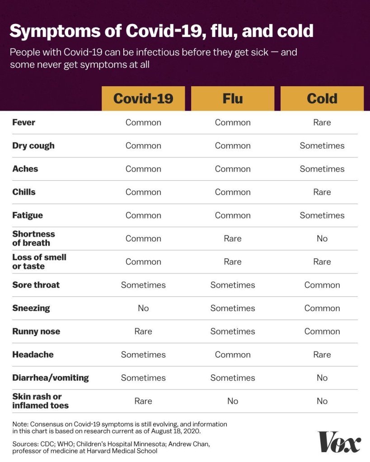The image size is (370, 462).
Task: Select the Covid-19 column header
Action: [143, 98]
